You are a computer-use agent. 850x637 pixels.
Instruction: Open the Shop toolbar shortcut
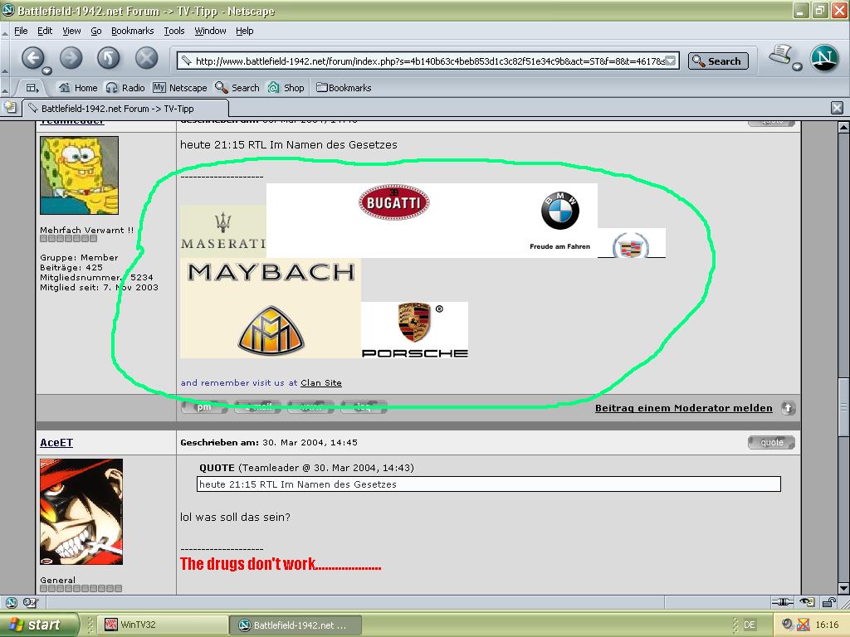point(286,87)
